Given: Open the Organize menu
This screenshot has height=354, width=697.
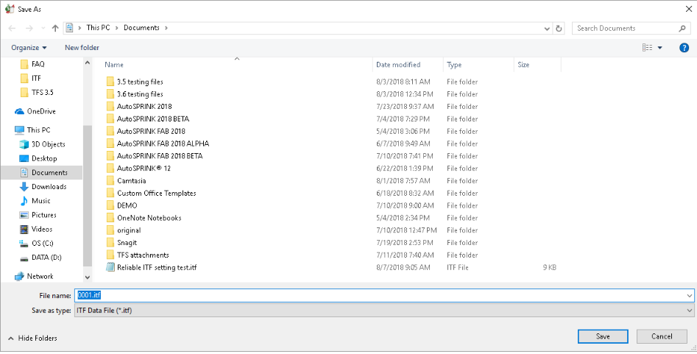Looking at the screenshot, I should 29,48.
